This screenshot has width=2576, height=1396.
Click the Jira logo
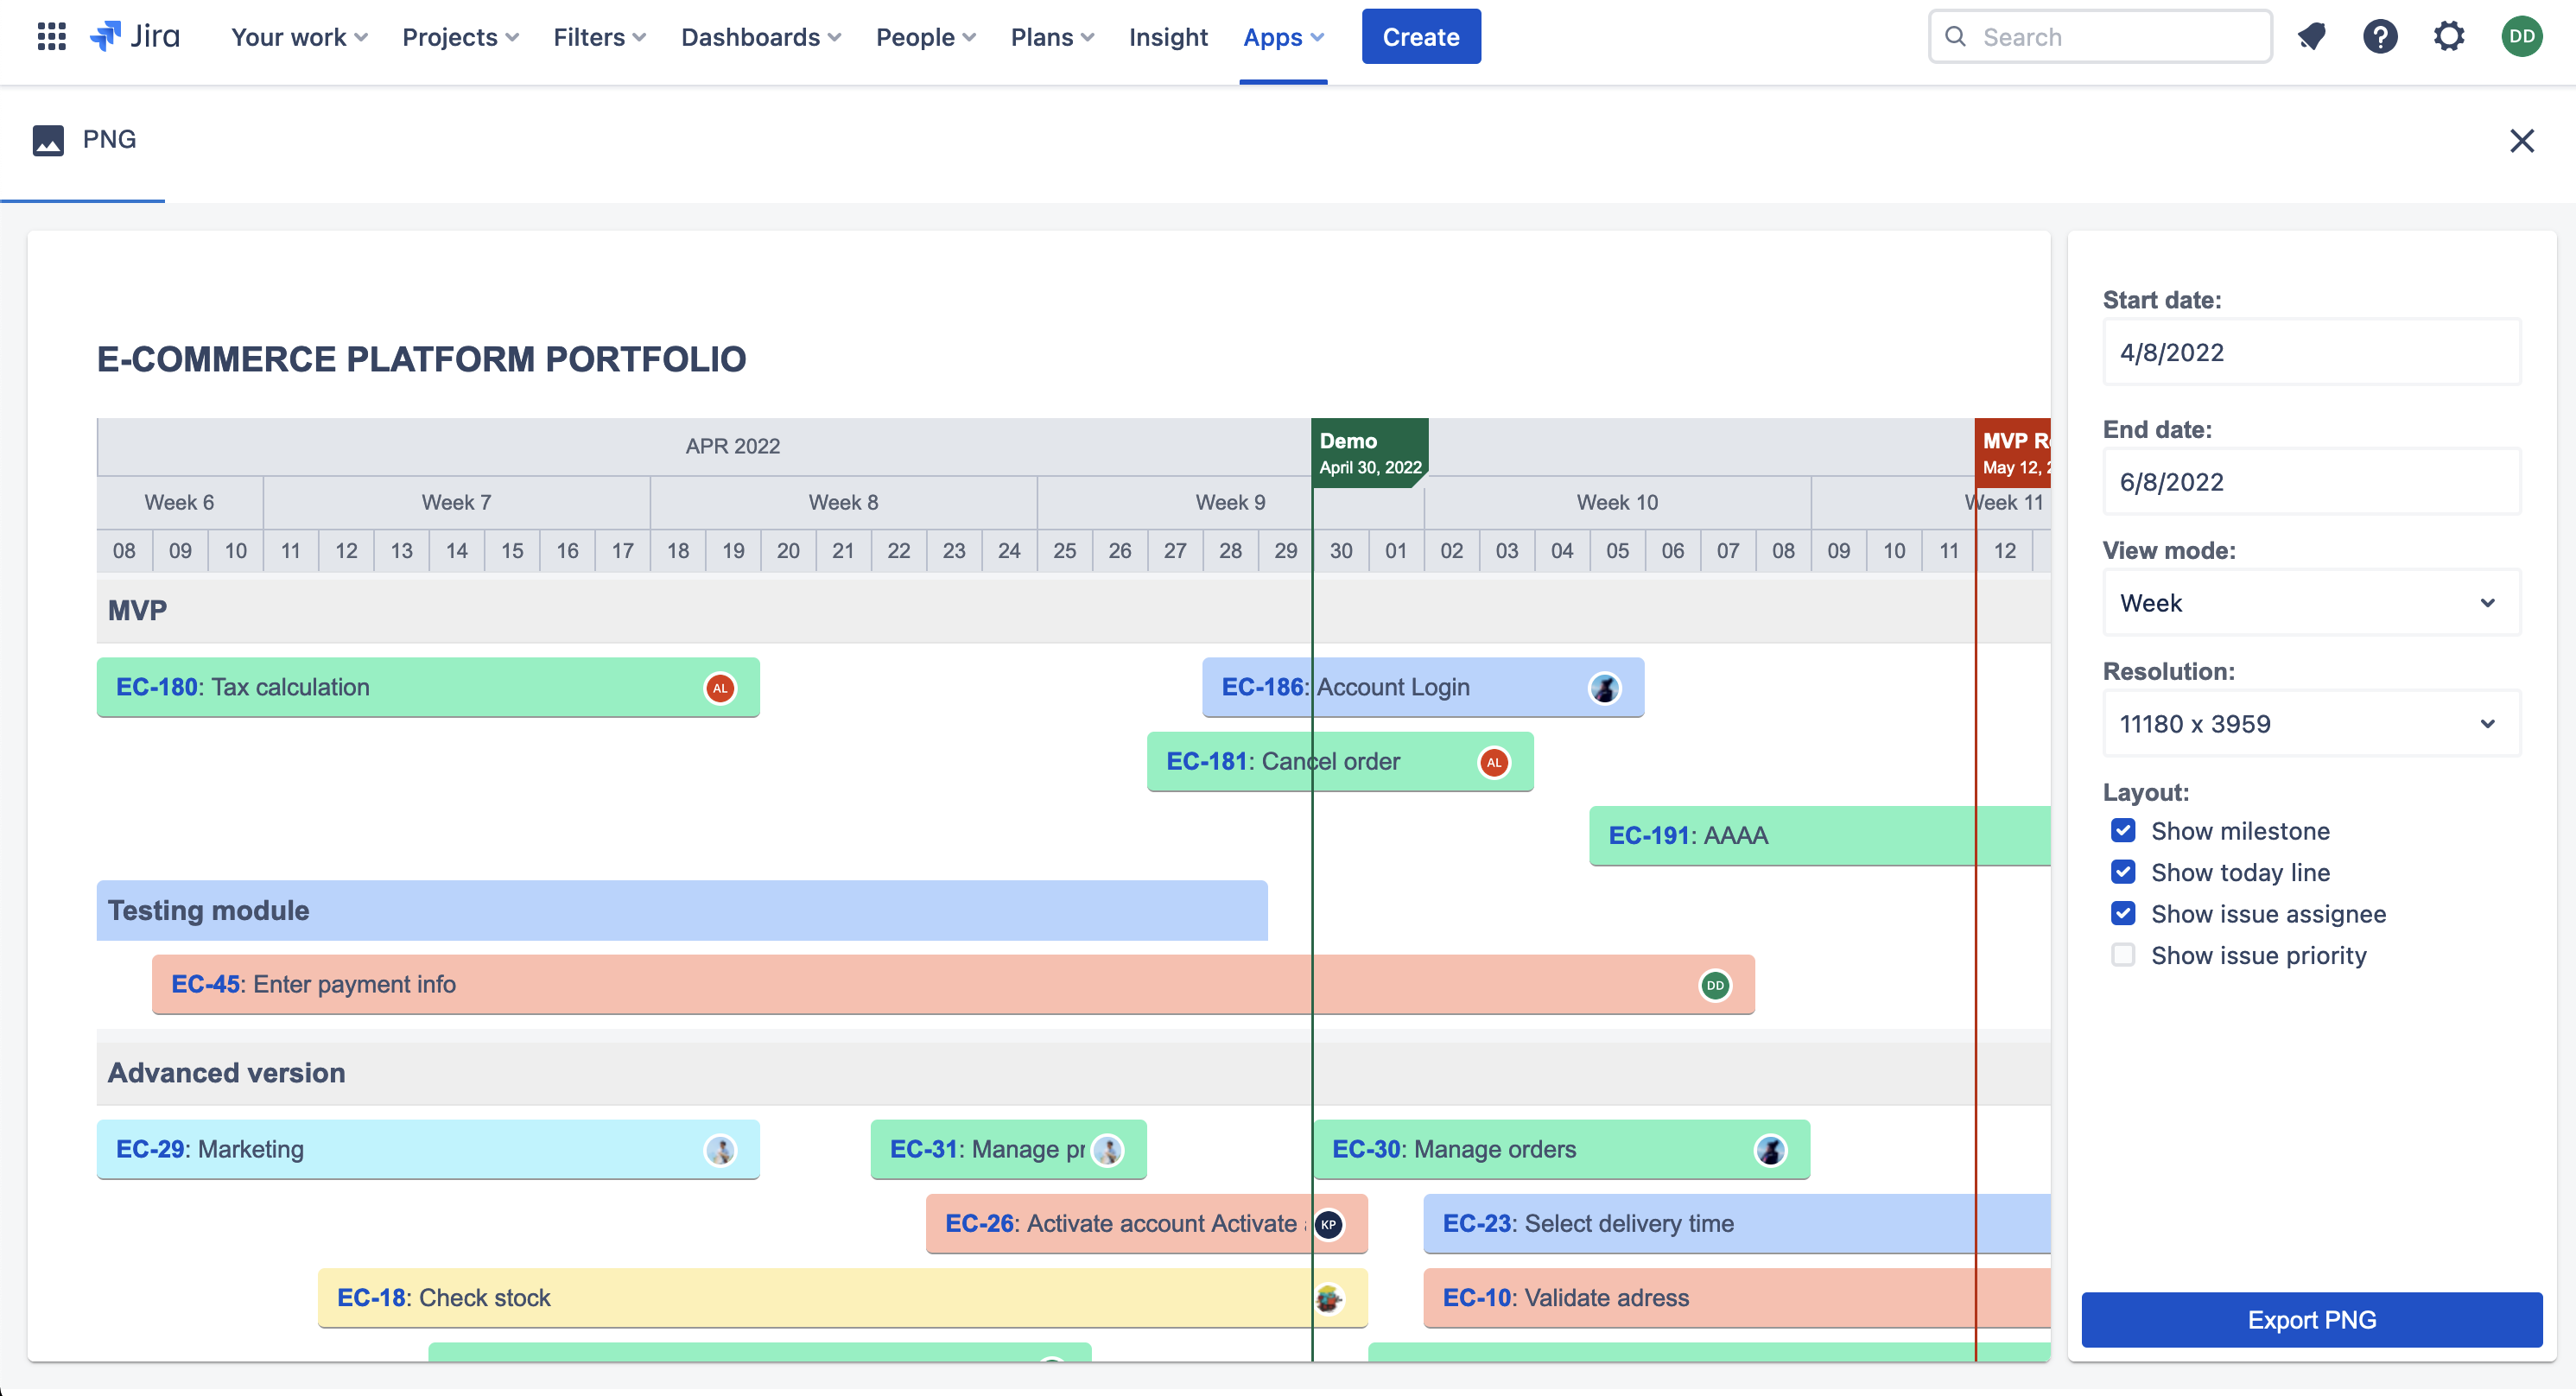(x=136, y=37)
